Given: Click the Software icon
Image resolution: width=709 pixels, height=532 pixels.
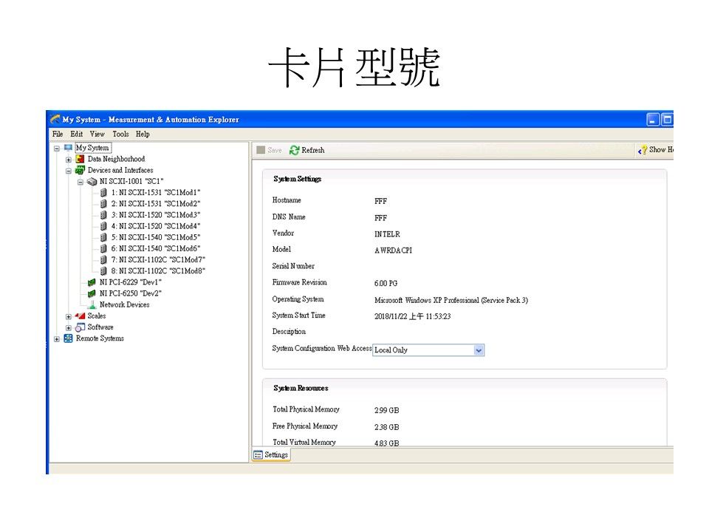Looking at the screenshot, I should [80, 327].
